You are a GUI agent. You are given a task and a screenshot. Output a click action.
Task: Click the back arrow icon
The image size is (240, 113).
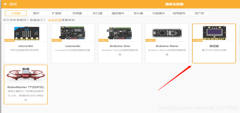click(5, 4)
